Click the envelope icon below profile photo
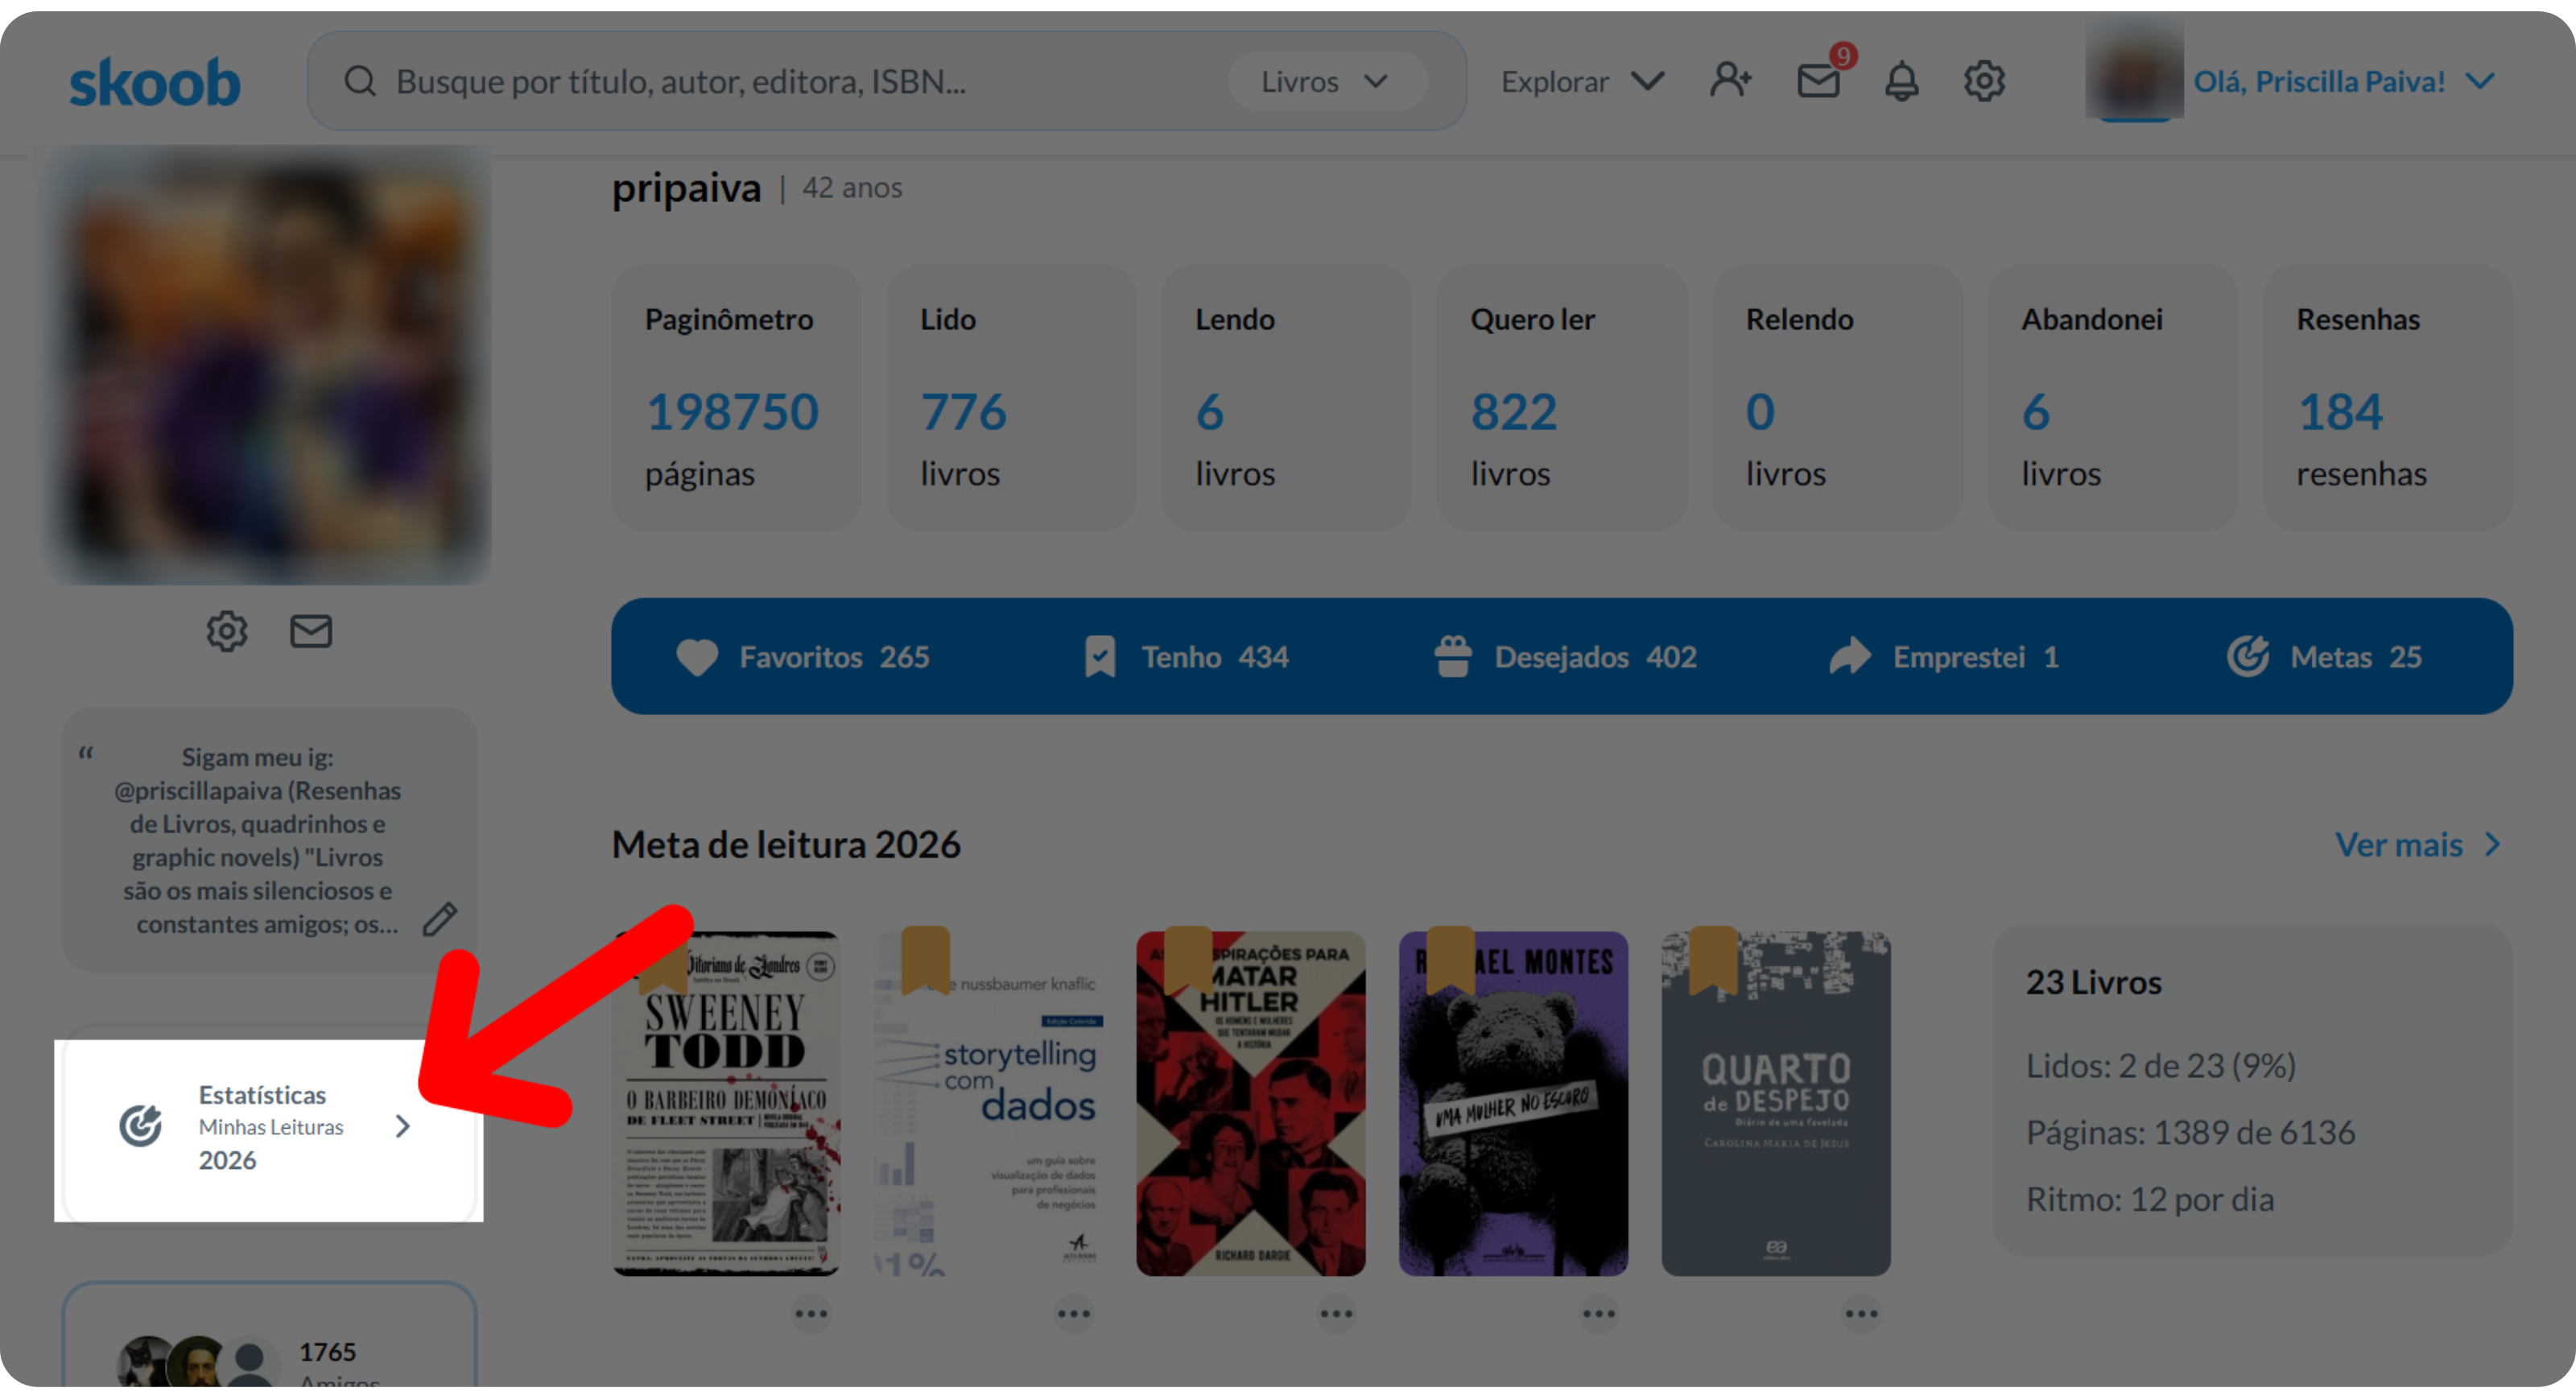Screen dimensions: 2576x1396 (311, 631)
